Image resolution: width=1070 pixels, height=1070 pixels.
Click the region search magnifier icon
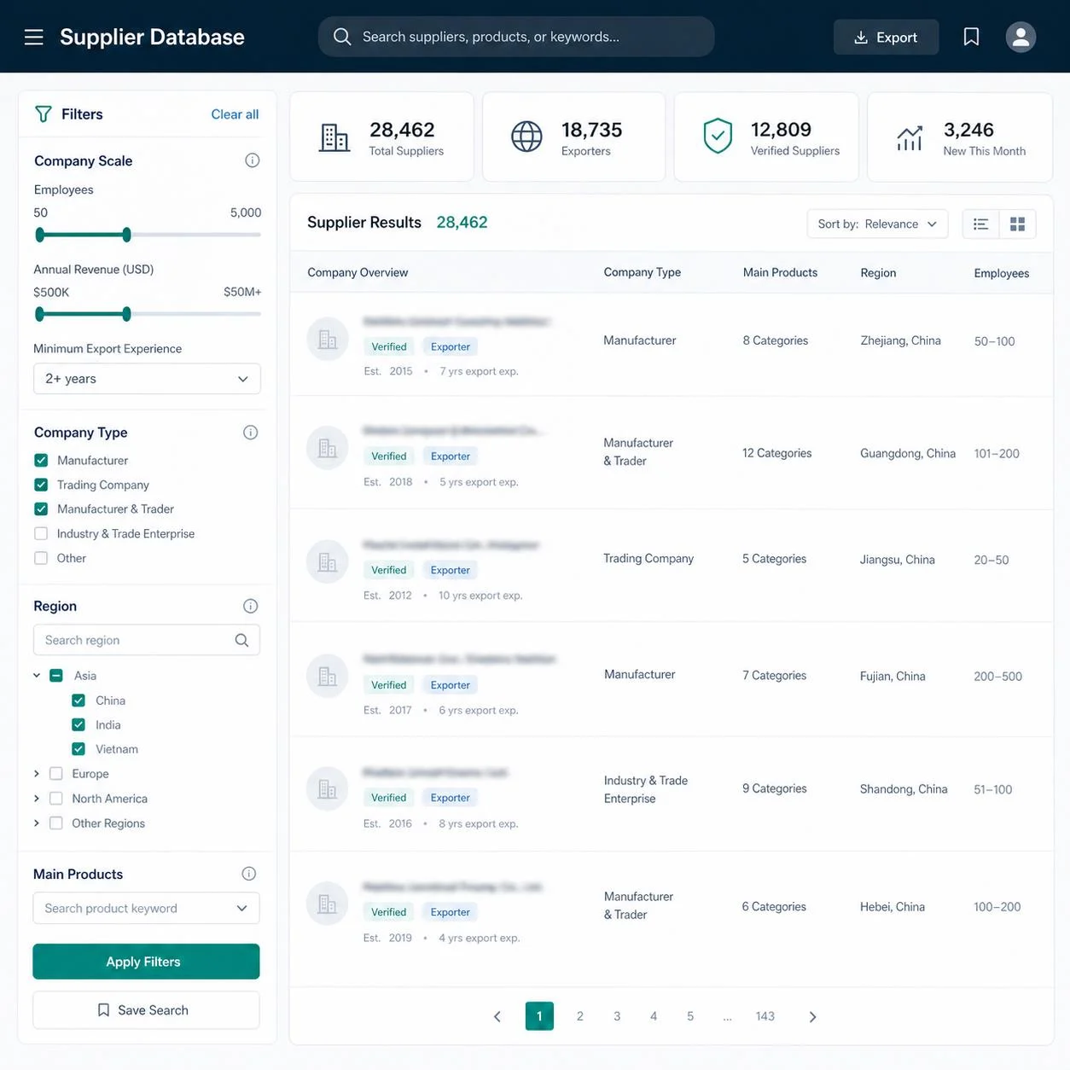[241, 640]
